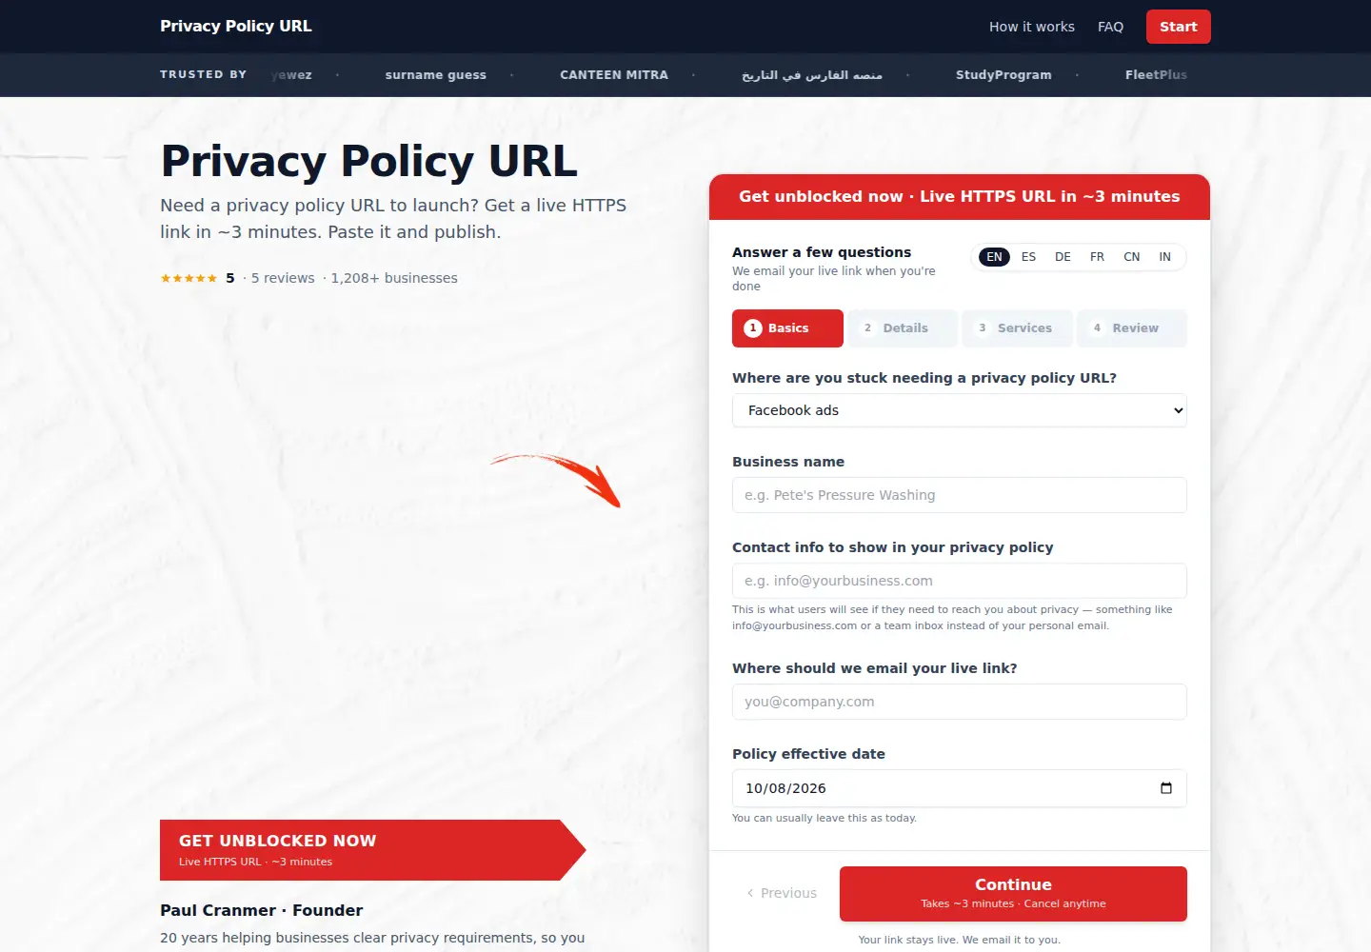
Task: Click the 'Answer a few questions' heading
Action: (x=822, y=252)
